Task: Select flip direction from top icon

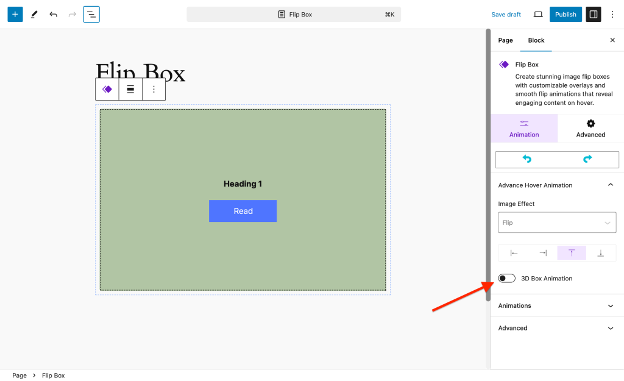Action: click(572, 253)
